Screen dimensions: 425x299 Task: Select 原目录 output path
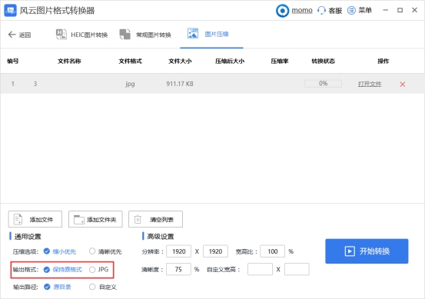pos(57,287)
